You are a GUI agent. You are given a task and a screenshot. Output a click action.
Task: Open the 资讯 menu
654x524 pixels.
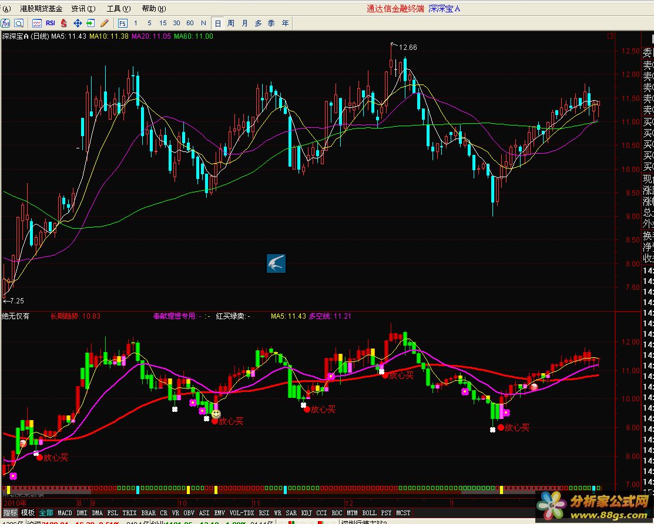[83, 9]
